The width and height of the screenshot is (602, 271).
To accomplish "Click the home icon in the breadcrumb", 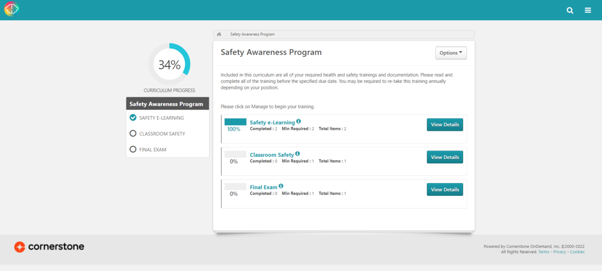I will coord(219,34).
